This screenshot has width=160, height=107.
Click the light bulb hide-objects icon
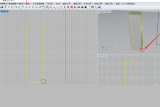pyautogui.click(x=65, y=7)
